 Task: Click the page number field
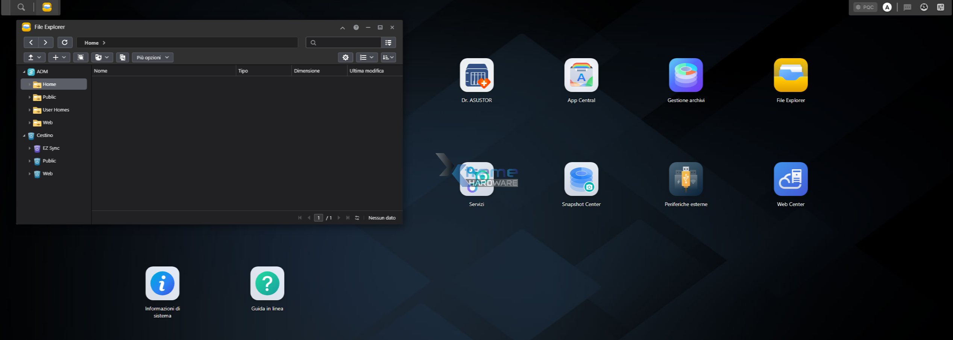319,218
